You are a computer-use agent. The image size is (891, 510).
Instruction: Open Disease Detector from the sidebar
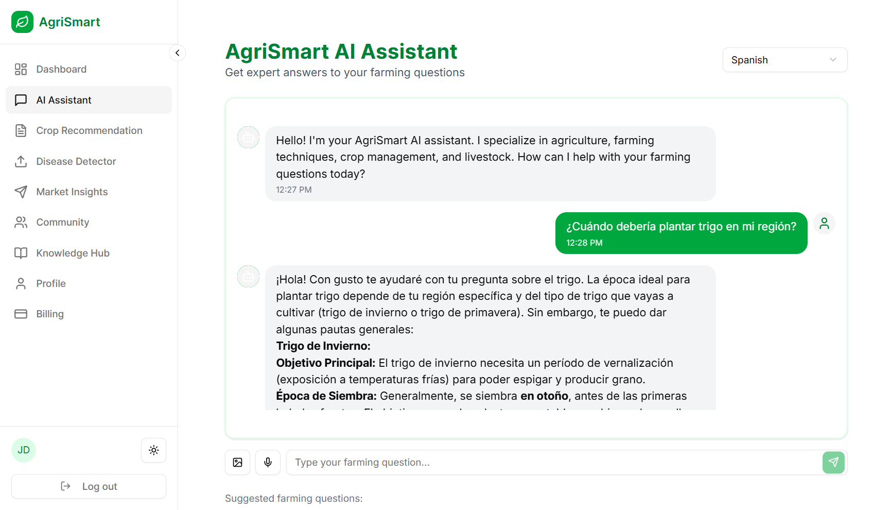coord(76,162)
